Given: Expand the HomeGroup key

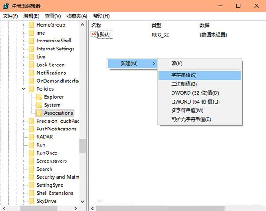Looking at the screenshot, I should point(23,25).
